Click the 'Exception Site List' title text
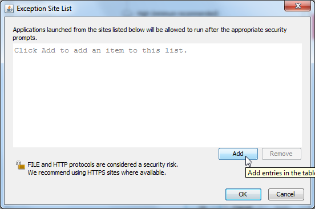Viewport: 315px width, 209px height. [x=44, y=9]
